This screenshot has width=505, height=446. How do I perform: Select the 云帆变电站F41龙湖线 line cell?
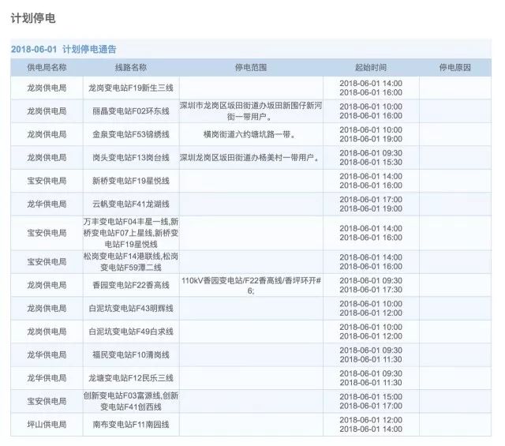pos(131,204)
